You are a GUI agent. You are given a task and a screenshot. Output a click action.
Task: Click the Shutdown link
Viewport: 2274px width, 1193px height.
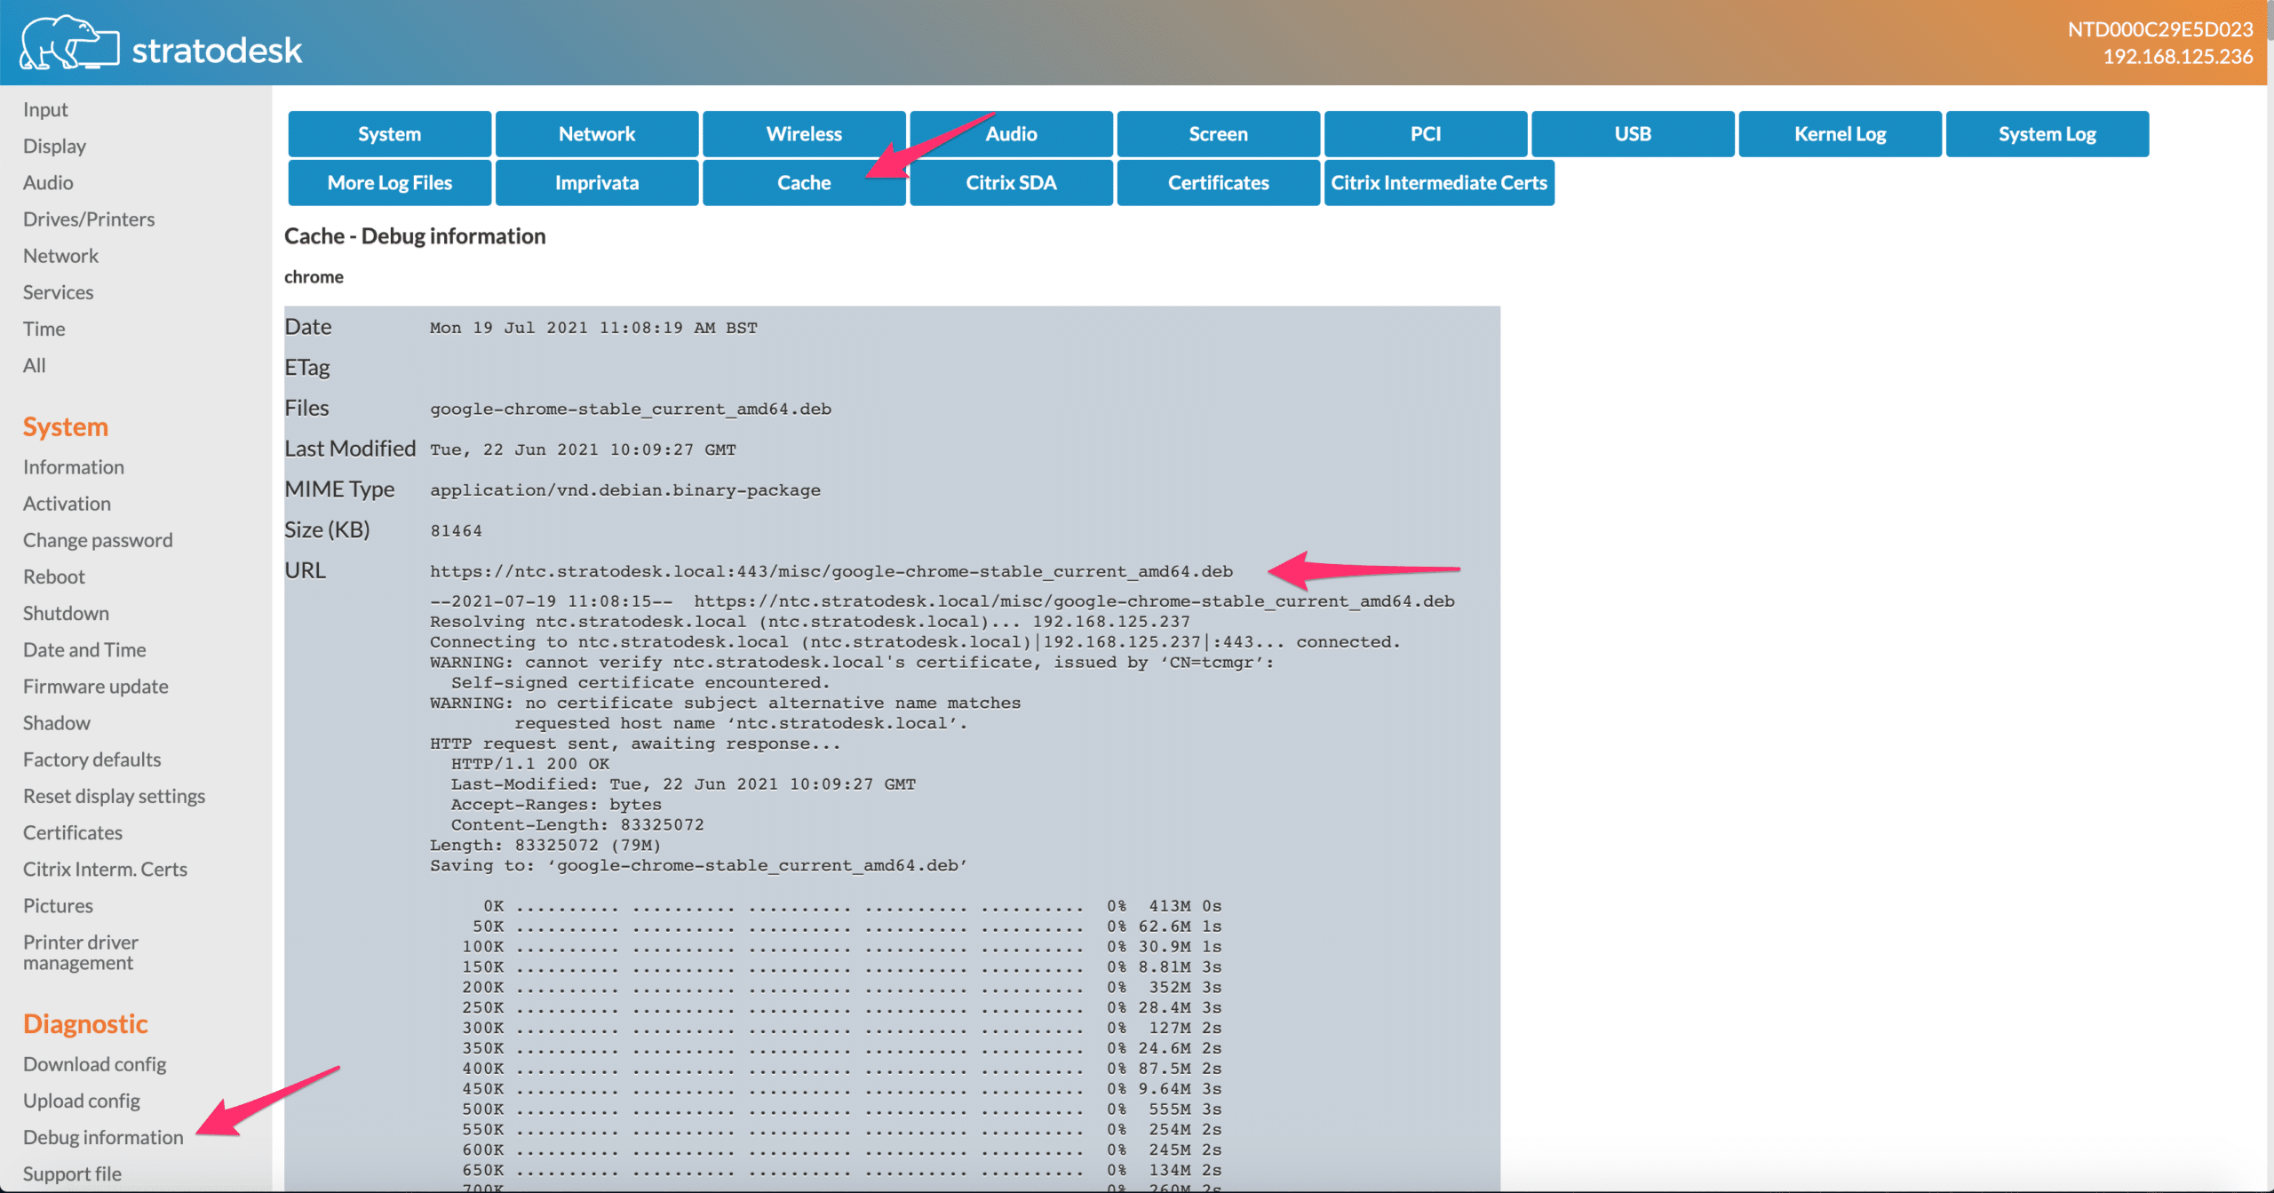click(66, 613)
